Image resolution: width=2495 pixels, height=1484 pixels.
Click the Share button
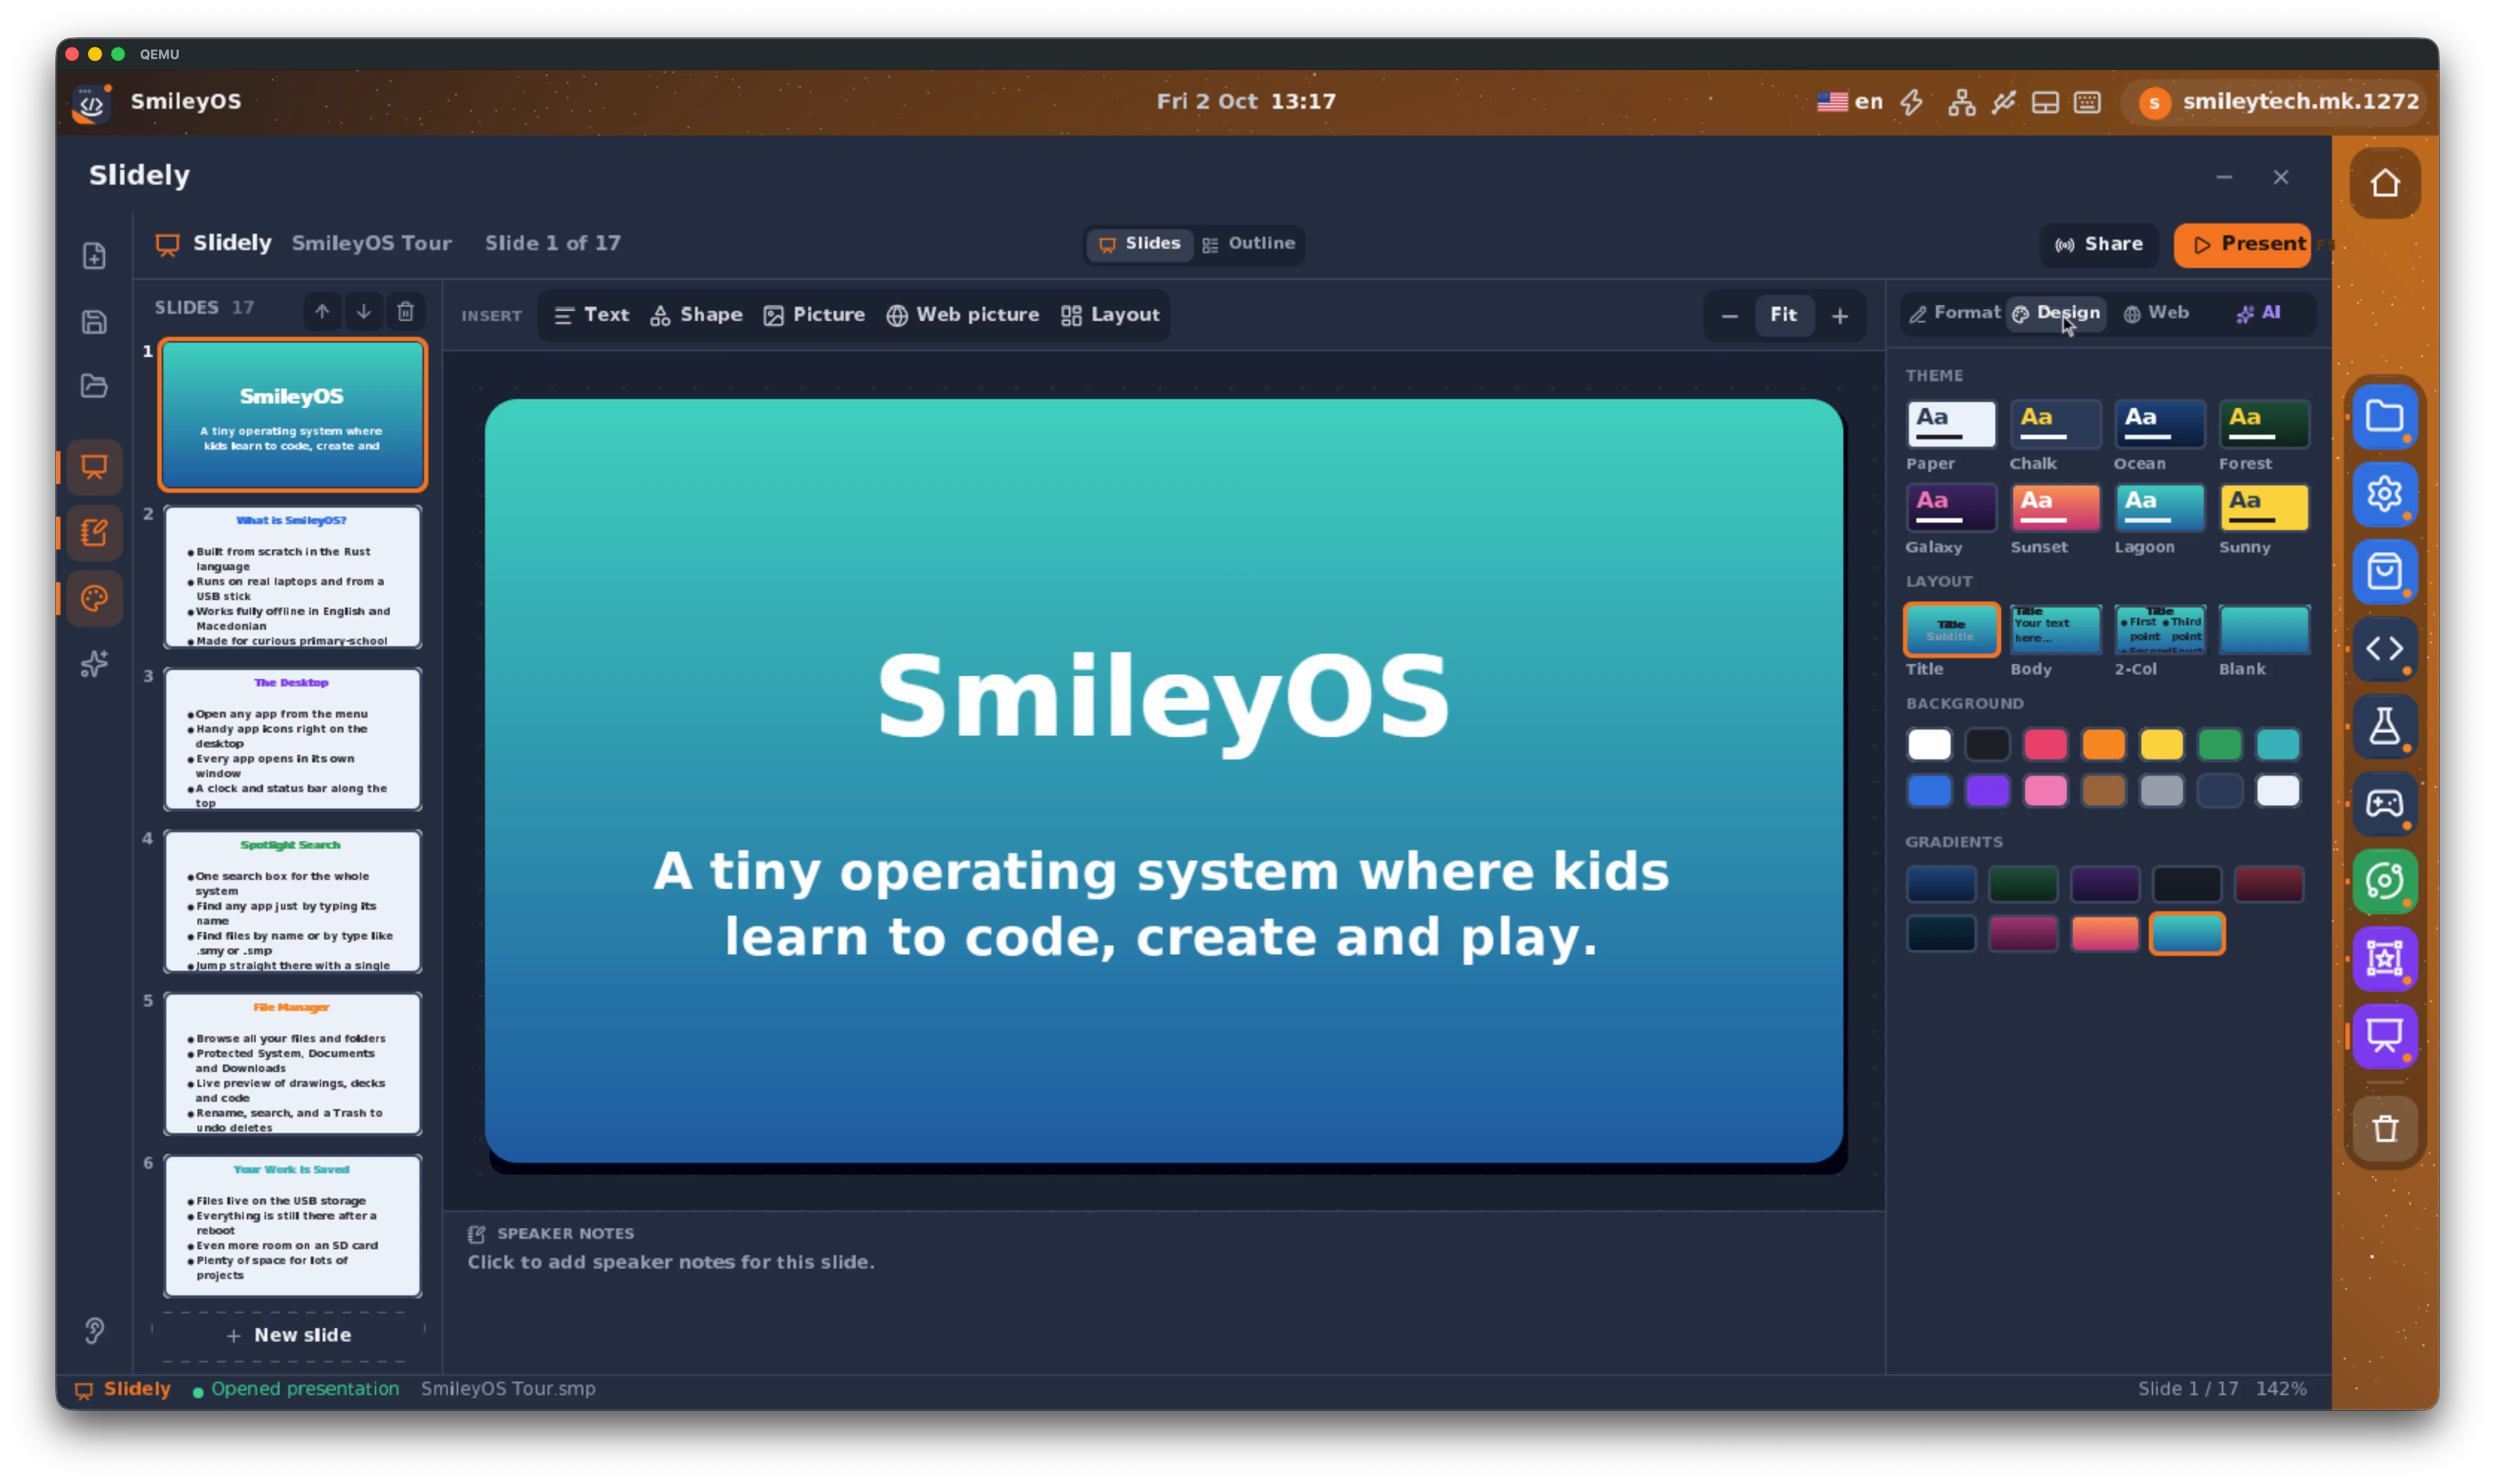click(2099, 245)
